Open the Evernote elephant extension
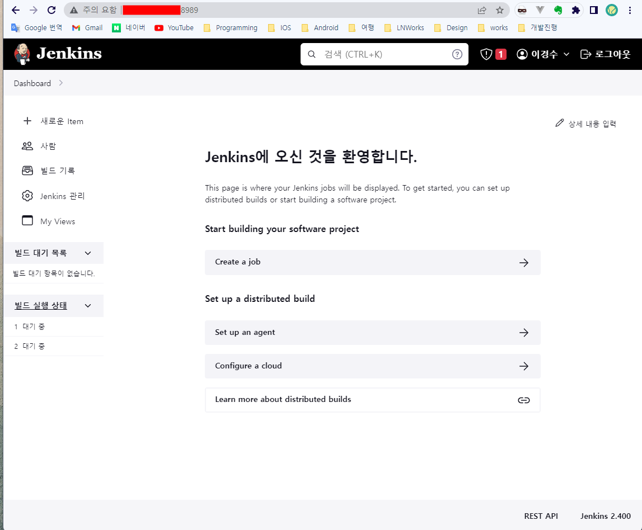 tap(557, 10)
